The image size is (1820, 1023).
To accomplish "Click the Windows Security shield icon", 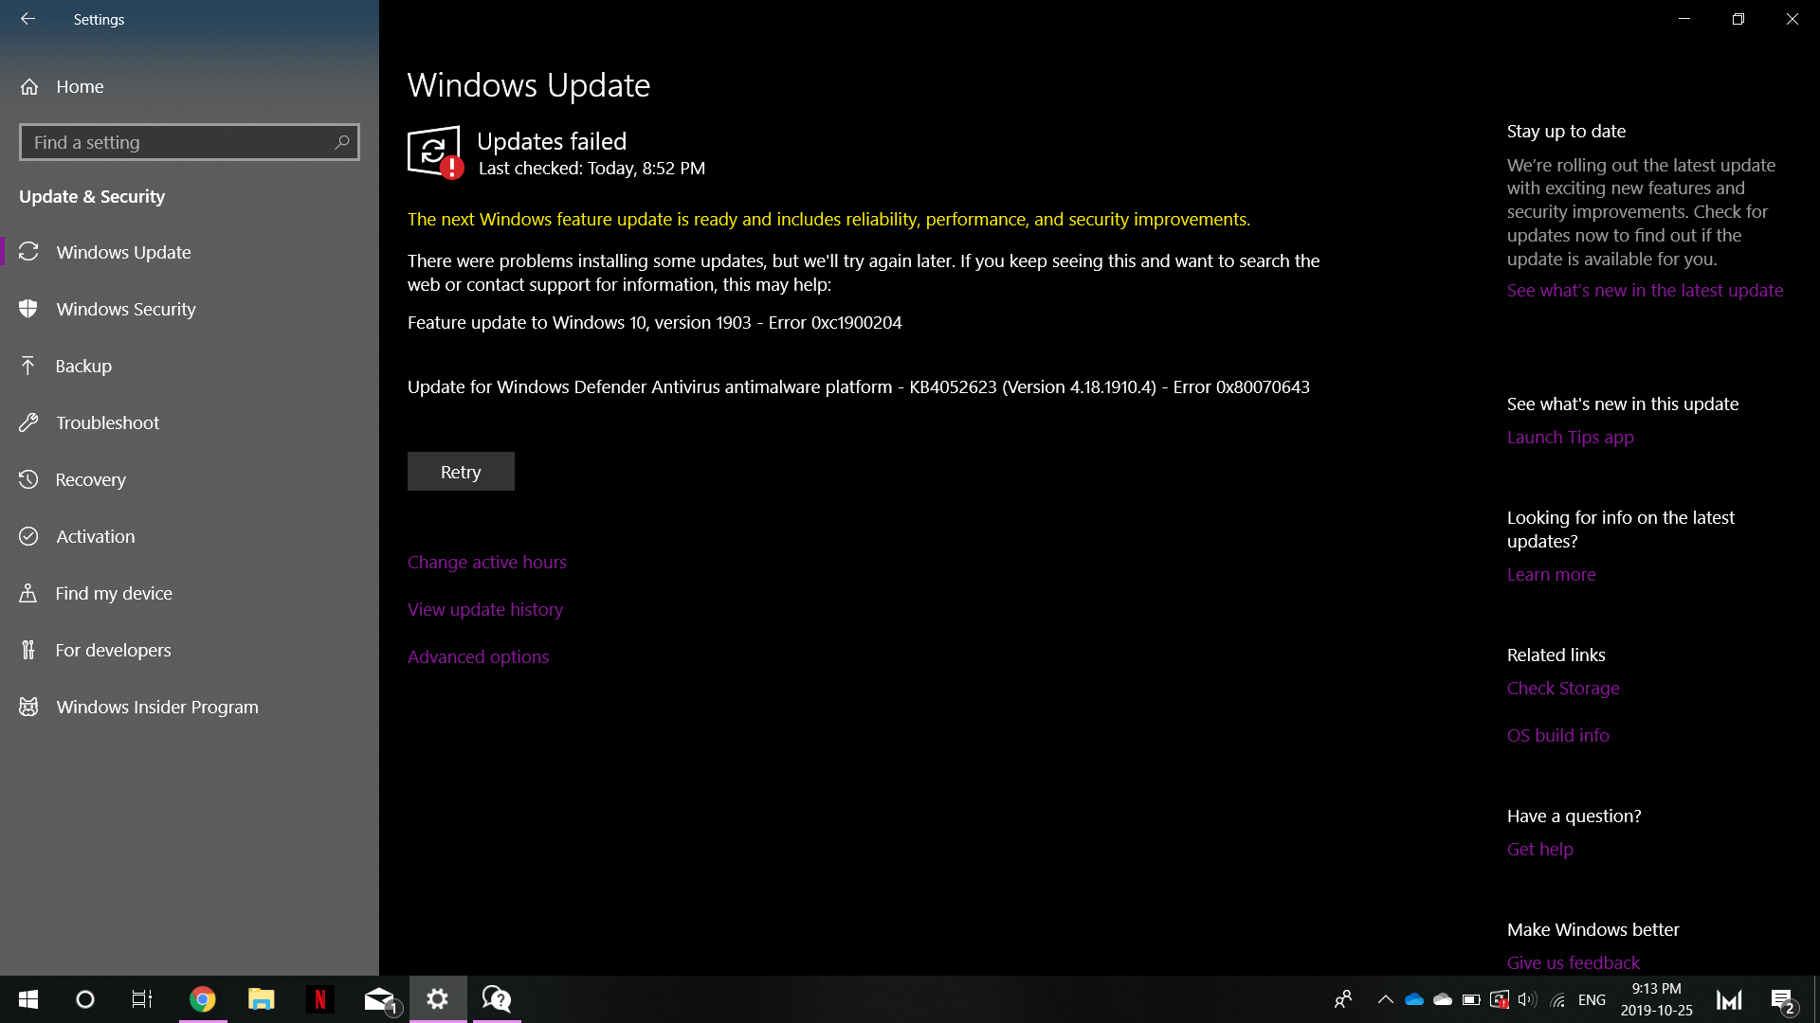I will [x=28, y=309].
